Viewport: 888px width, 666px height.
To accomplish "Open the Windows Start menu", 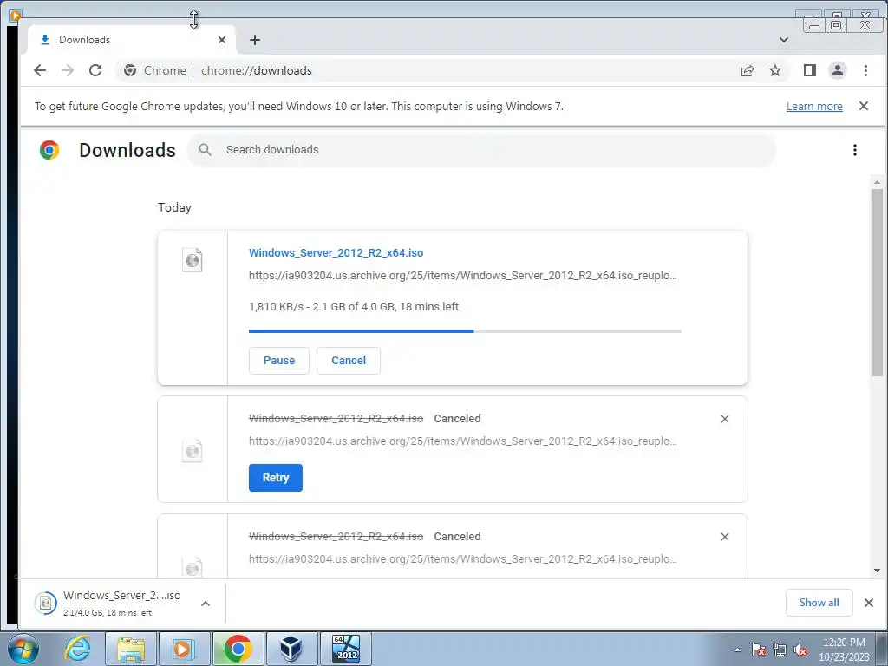I will [23, 649].
